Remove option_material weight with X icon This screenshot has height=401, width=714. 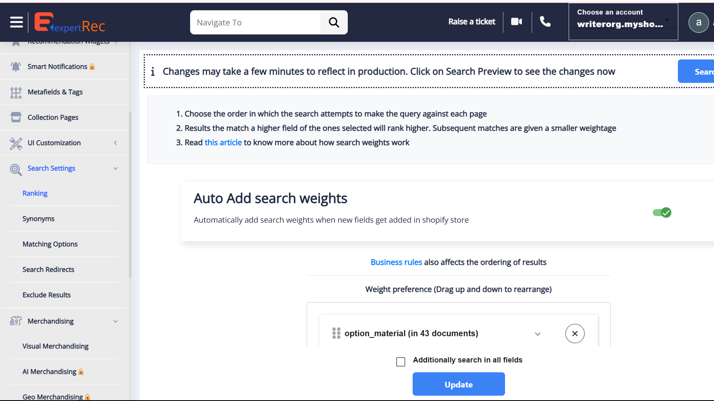[575, 333]
